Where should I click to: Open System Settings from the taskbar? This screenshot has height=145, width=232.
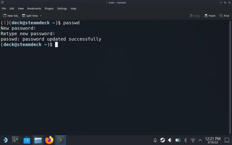click(x=15, y=140)
